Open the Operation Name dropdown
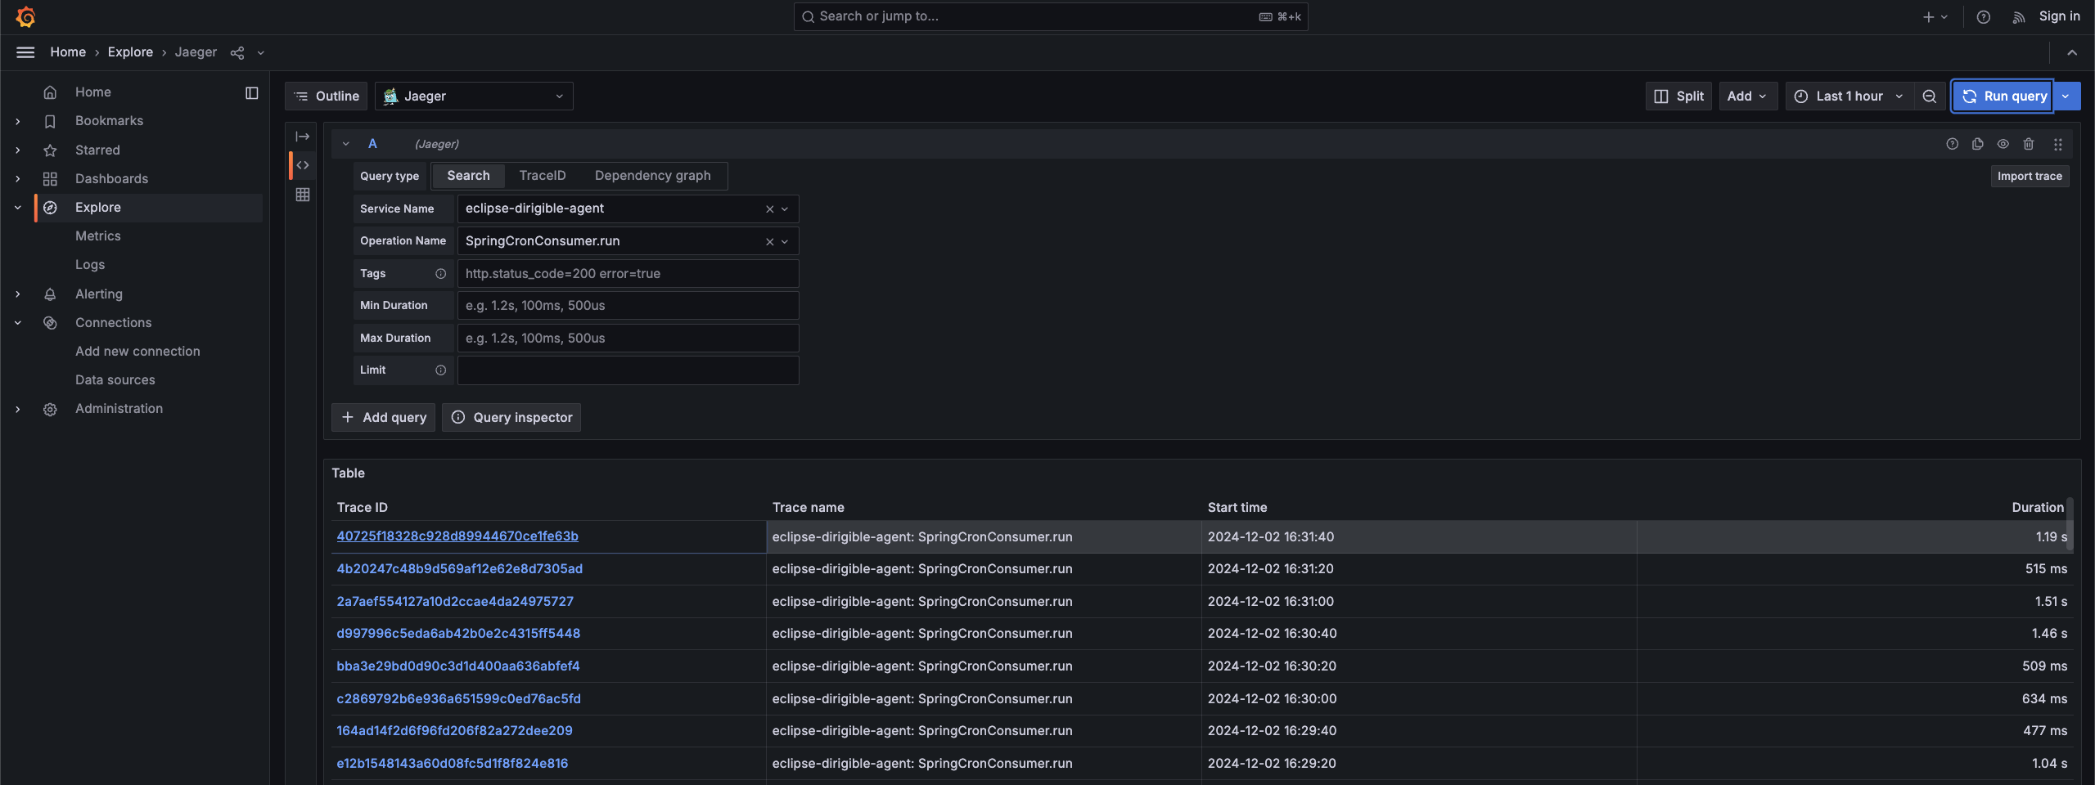 [x=785, y=241]
